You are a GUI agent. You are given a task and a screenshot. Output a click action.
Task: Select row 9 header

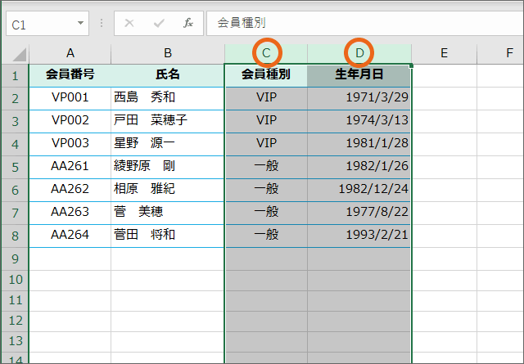coord(15,259)
